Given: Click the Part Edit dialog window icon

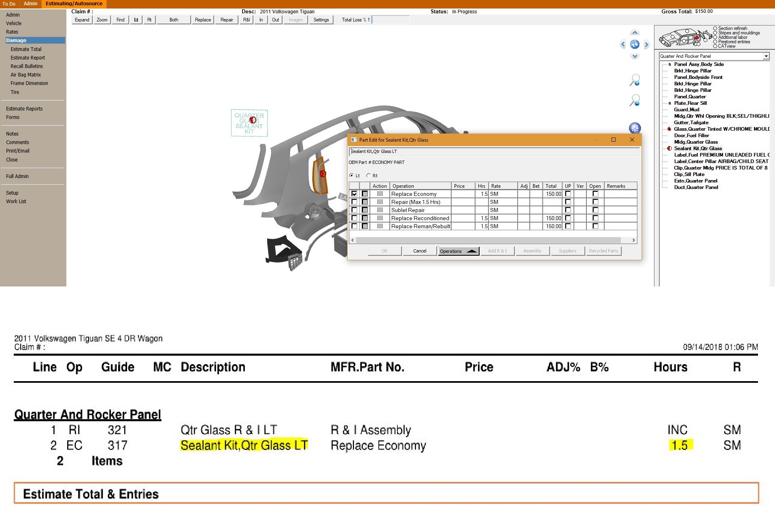Looking at the screenshot, I should 354,140.
